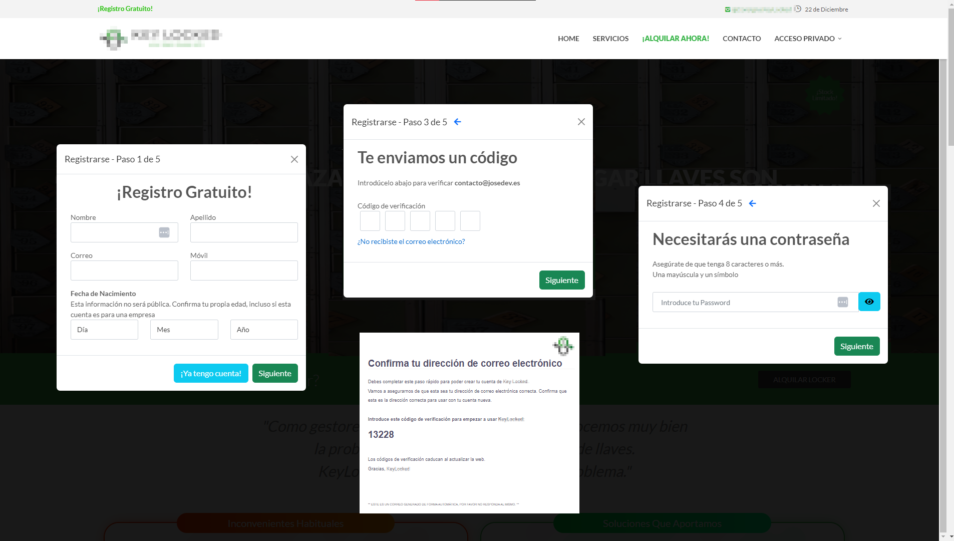Click the first verification code box

(x=370, y=221)
